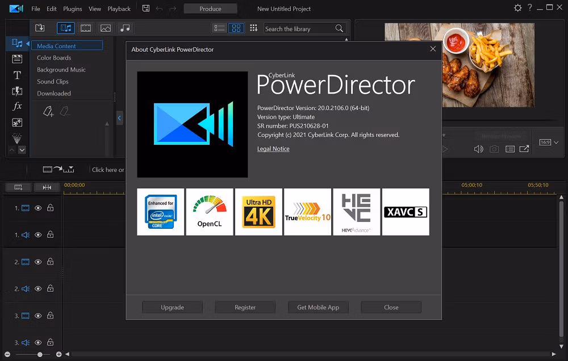The image size is (568, 361).
Task: Click Close in the About dialog
Action: coord(391,307)
